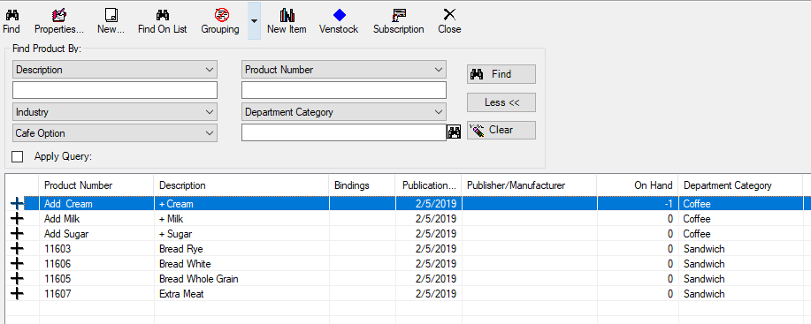Expand the 11605 row plus icon
The image size is (811, 324).
(x=17, y=279)
